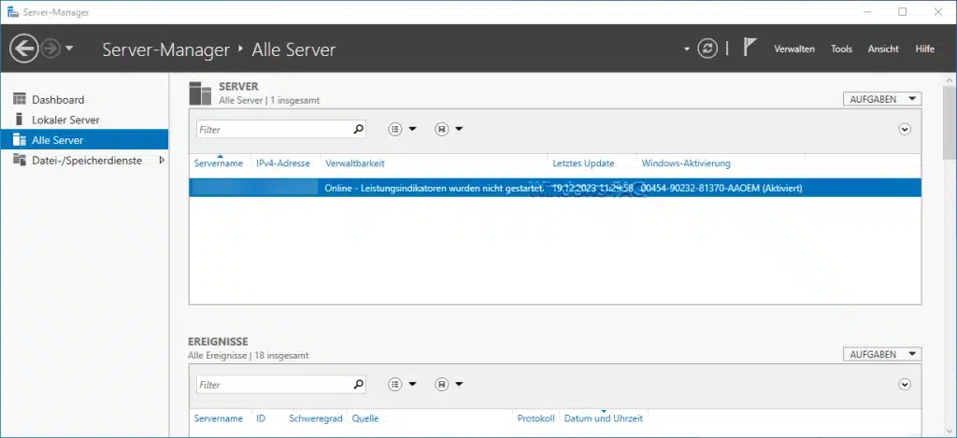Viewport: 957px width, 438px height.
Task: Open the list options dropdown arrow in Server section
Action: [412, 129]
